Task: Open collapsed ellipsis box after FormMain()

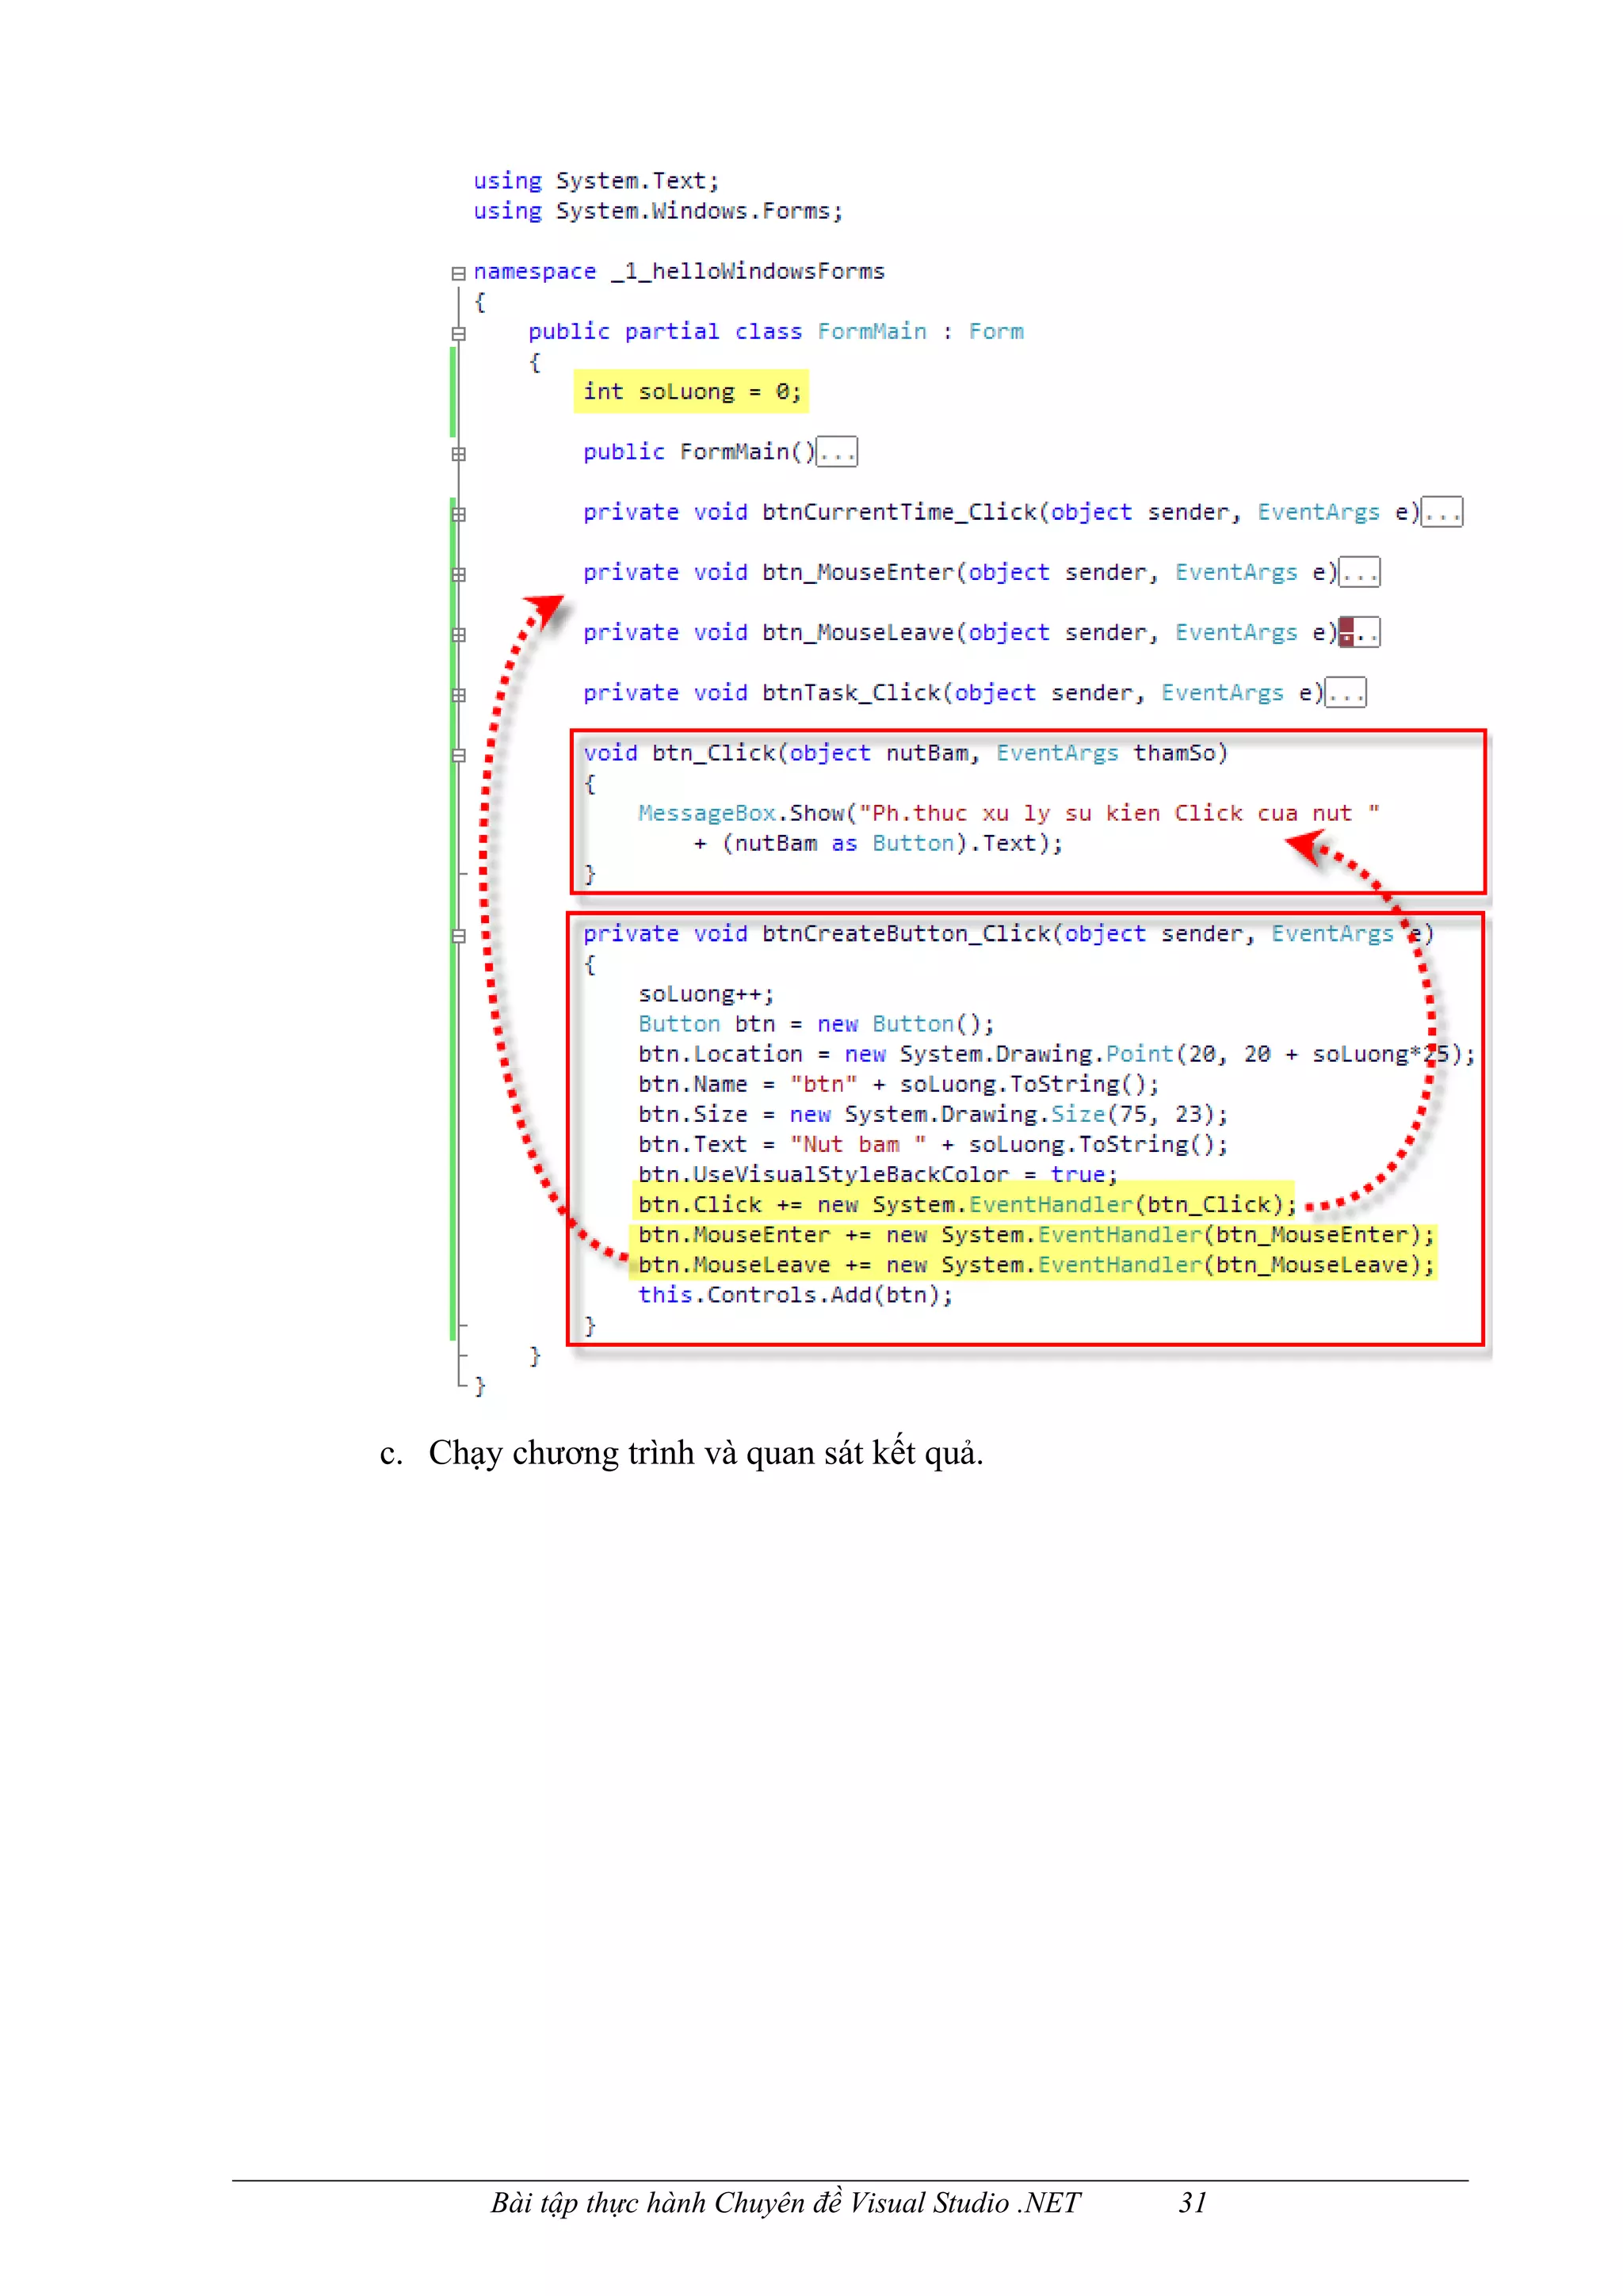Action: click(x=837, y=452)
